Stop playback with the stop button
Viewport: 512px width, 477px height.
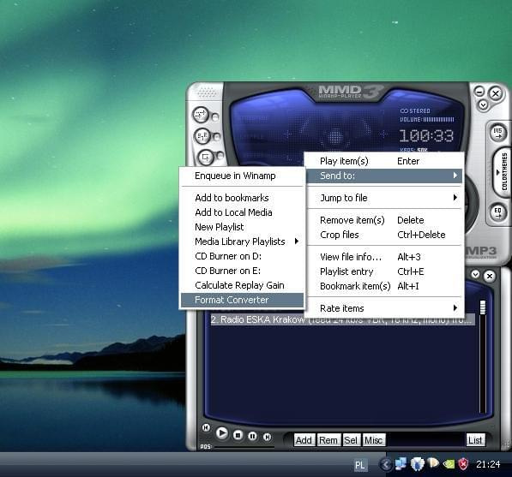click(238, 435)
